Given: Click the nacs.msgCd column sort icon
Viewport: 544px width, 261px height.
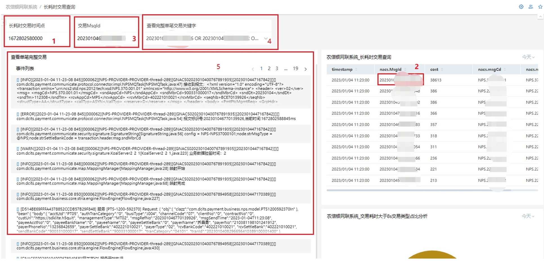Looking at the screenshot, I should coord(505,69).
